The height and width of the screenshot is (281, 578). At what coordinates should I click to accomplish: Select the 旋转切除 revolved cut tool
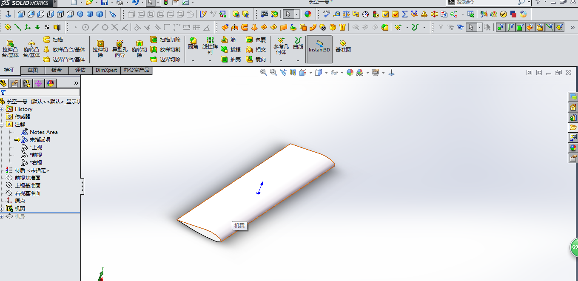tap(139, 48)
